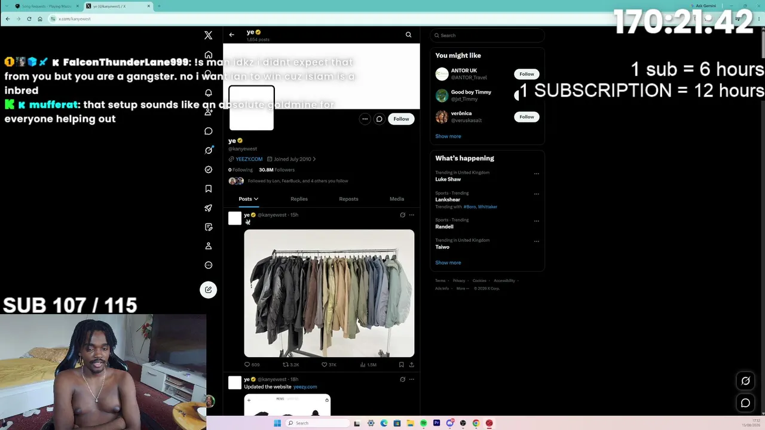Open the rocket icon in the X sidebar
The height and width of the screenshot is (430, 765).
208,208
